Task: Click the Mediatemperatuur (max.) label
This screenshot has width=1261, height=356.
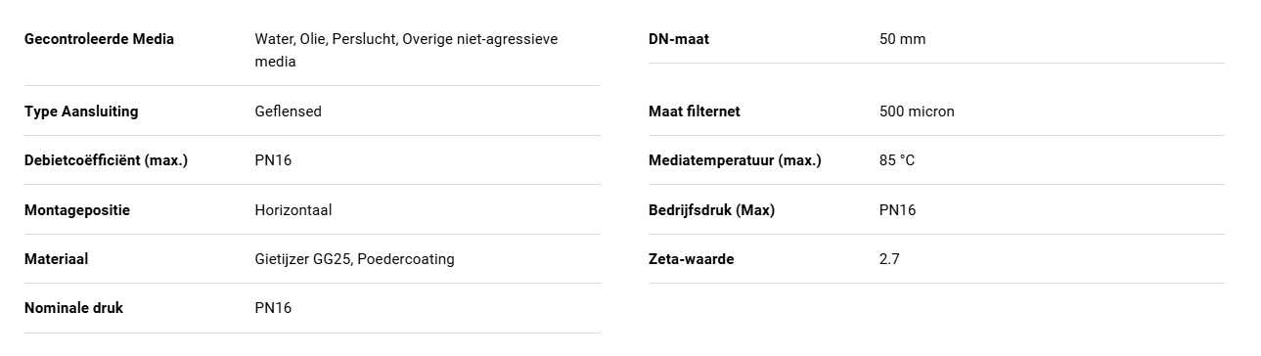Action: coord(735,160)
